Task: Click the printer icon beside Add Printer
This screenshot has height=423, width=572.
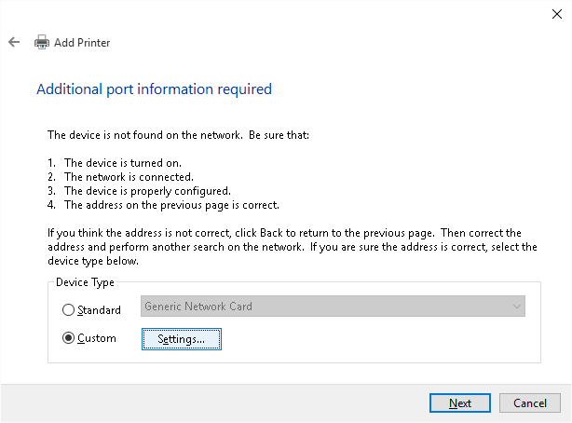Action: click(x=42, y=42)
